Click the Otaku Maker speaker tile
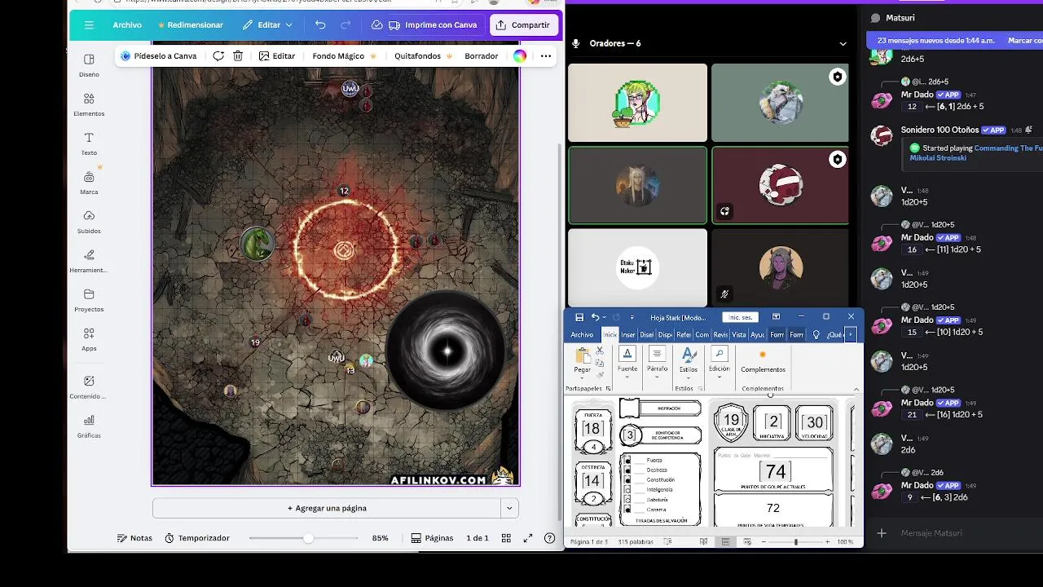The width and height of the screenshot is (1043, 587). [637, 267]
